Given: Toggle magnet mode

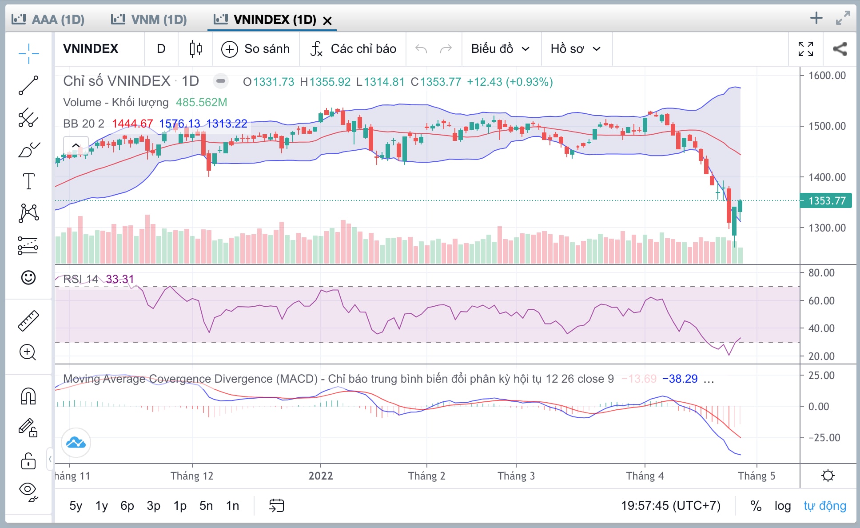Looking at the screenshot, I should click(x=28, y=396).
